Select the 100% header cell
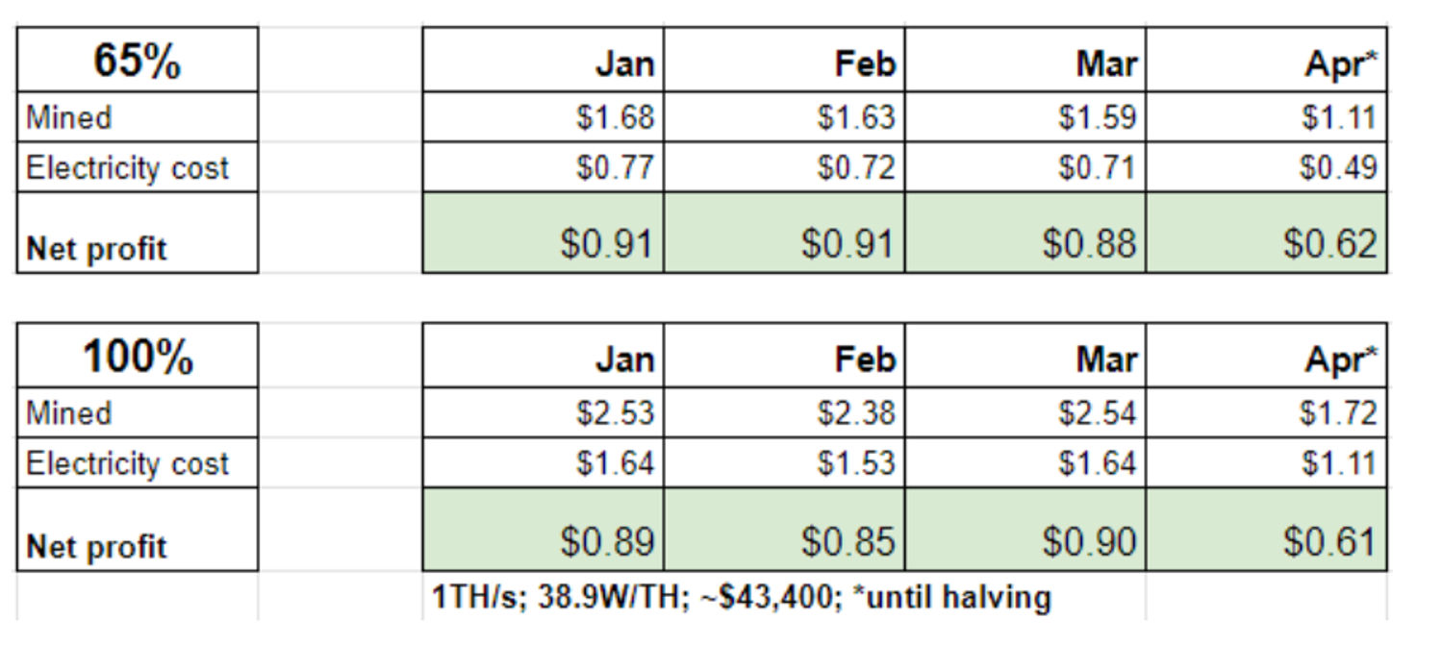 click(x=138, y=356)
